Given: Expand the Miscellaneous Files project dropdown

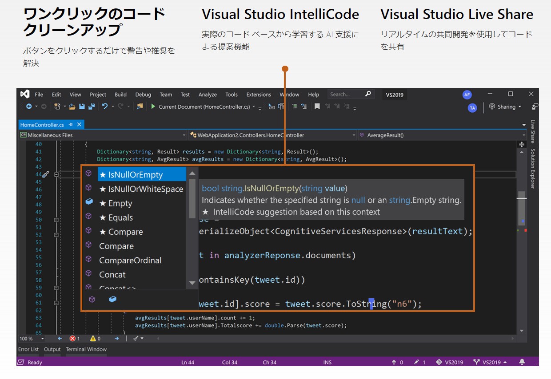Looking at the screenshot, I should pyautogui.click(x=184, y=135).
